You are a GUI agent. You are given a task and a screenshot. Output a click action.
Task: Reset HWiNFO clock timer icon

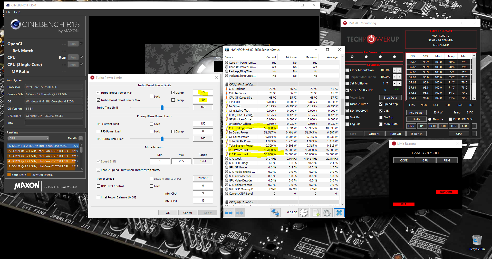pos(304,213)
